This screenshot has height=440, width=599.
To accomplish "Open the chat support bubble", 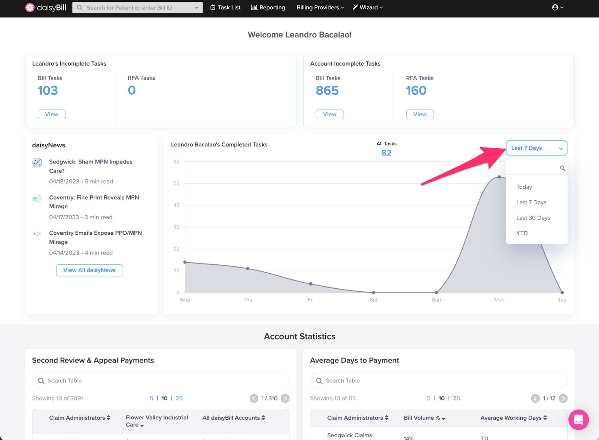I will pyautogui.click(x=578, y=420).
